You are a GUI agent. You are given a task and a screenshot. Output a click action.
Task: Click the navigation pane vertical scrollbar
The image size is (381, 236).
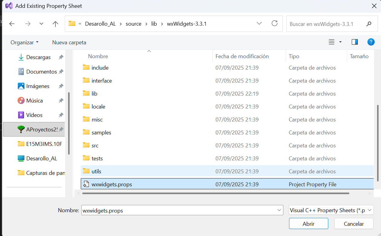[x=69, y=123]
